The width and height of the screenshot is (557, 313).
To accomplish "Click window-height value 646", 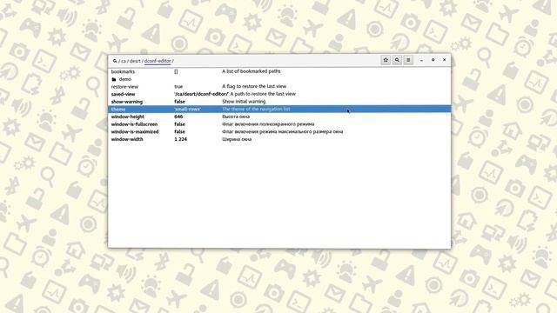I will (178, 117).
